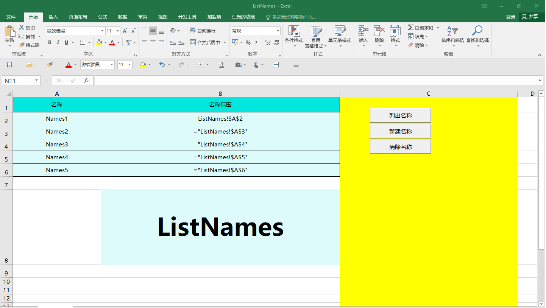Switch to the 公式 tab
The height and width of the screenshot is (308, 546).
(103, 17)
